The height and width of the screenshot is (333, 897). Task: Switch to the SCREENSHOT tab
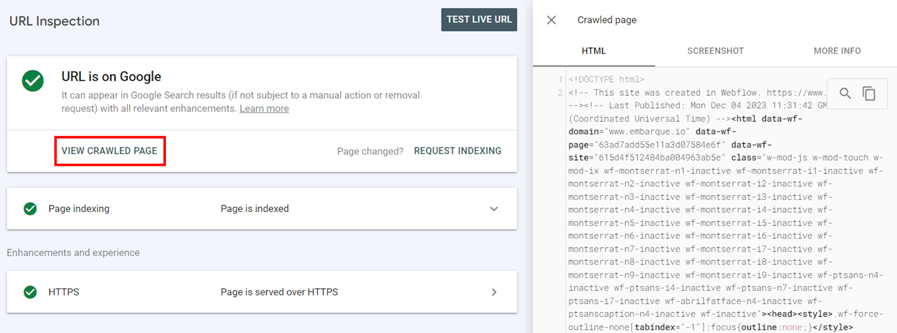715,51
